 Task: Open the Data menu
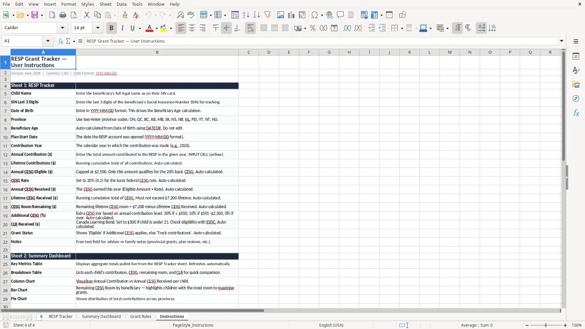click(121, 4)
